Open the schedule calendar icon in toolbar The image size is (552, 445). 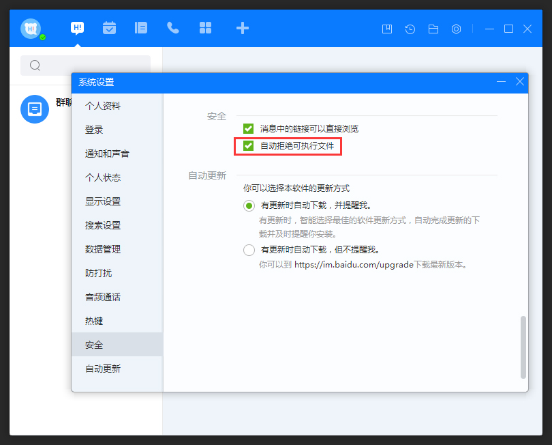coord(109,28)
